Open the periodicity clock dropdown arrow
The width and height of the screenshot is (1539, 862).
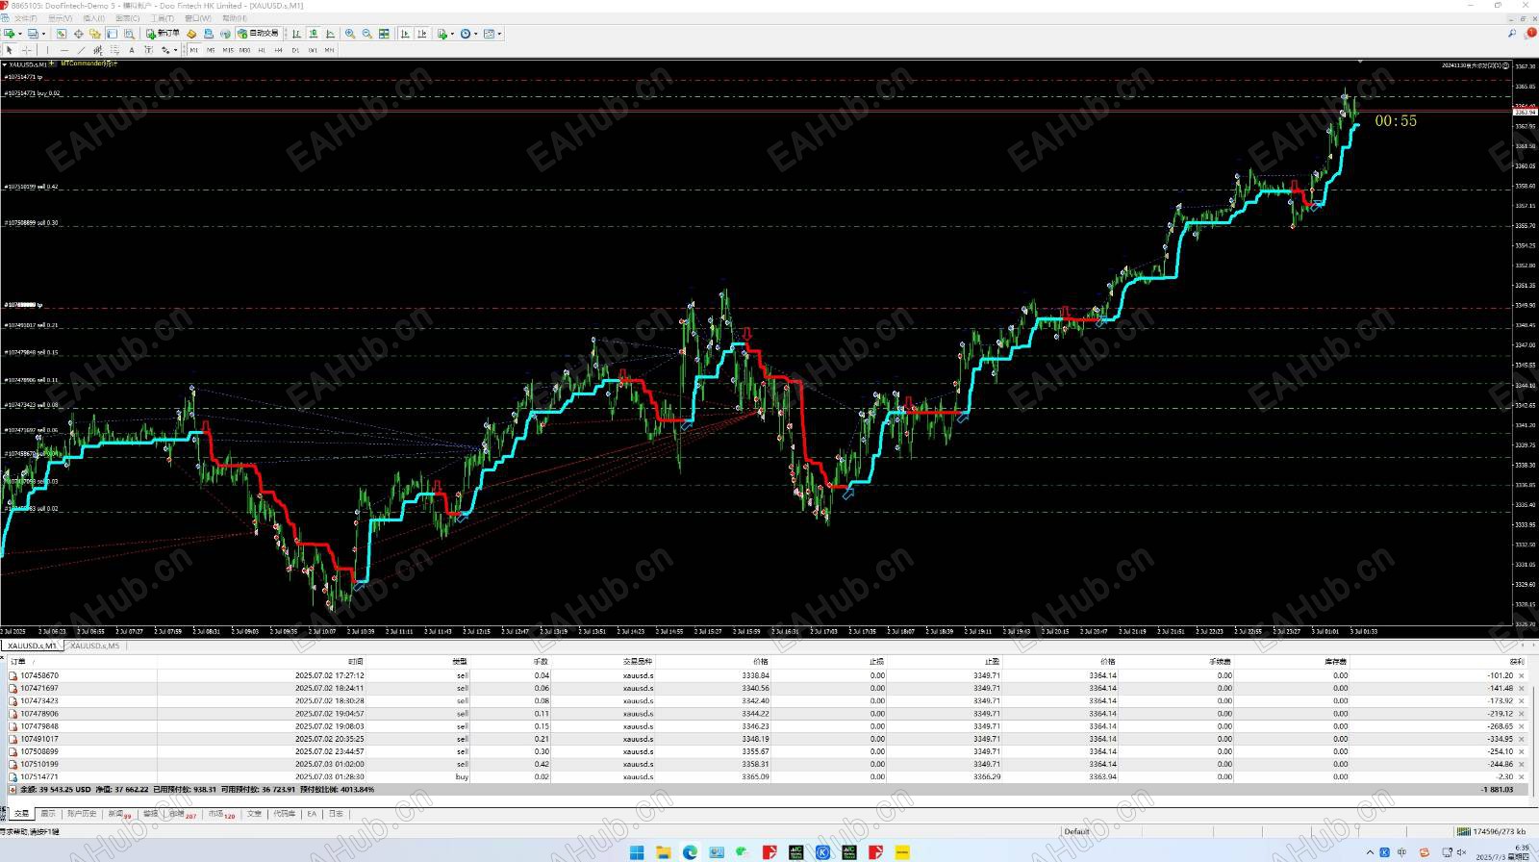point(475,34)
